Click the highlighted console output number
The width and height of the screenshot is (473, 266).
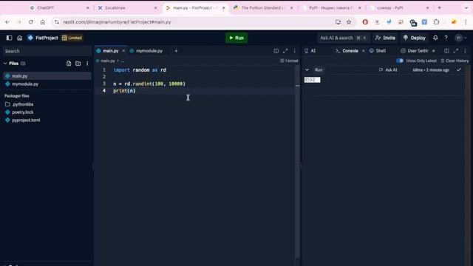coord(312,80)
